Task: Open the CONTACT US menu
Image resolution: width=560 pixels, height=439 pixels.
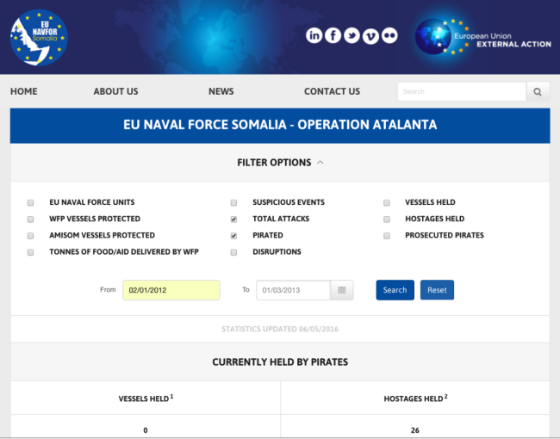Action: coord(333,91)
